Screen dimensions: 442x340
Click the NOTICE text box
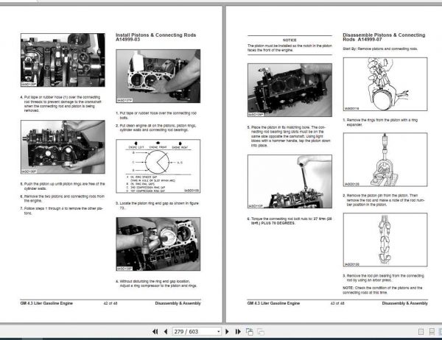click(290, 45)
